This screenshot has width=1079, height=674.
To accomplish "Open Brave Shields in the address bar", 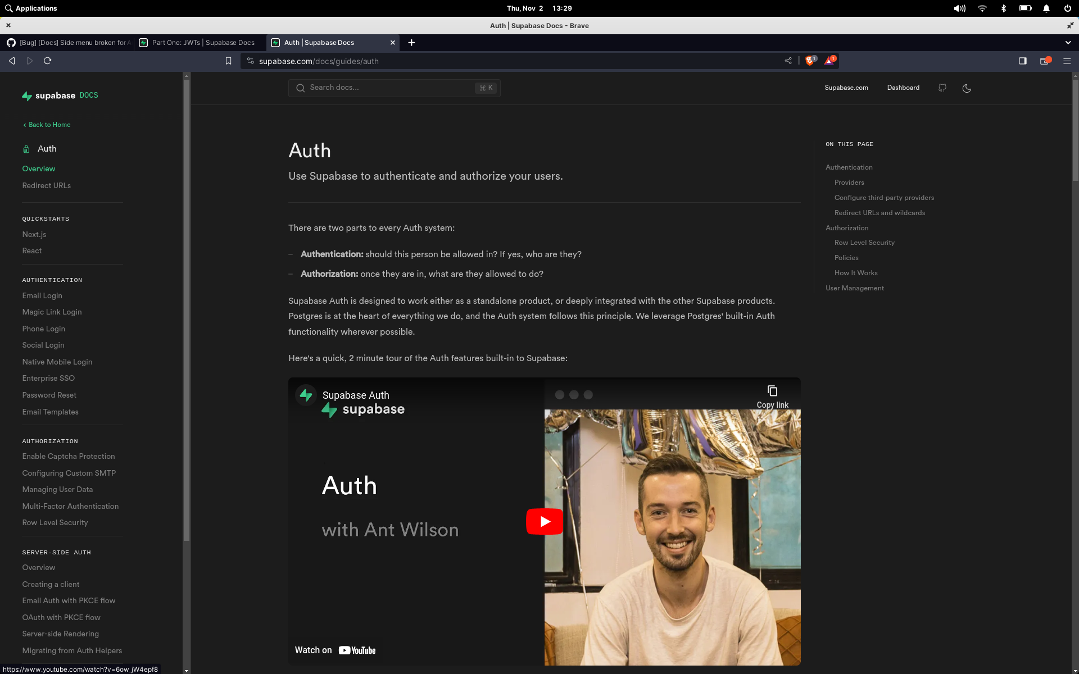I will [x=810, y=61].
